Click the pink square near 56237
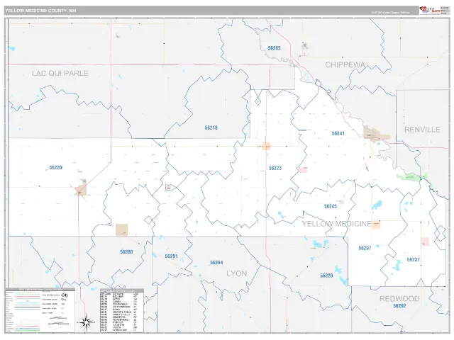Screen dimensions: 454x340 point(425,242)
